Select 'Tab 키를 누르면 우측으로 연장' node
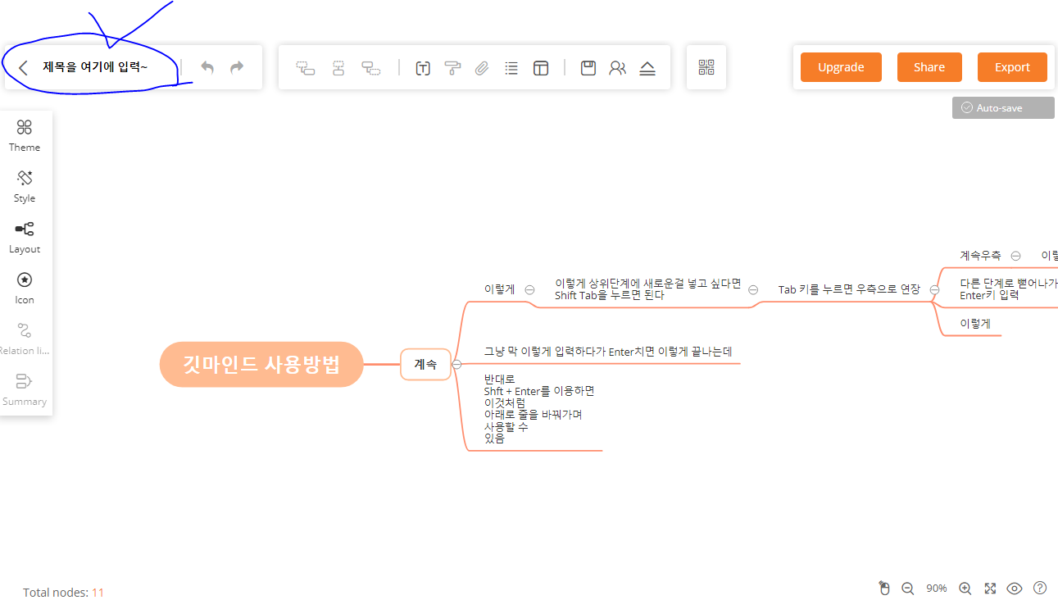The image size is (1058, 600). click(849, 289)
